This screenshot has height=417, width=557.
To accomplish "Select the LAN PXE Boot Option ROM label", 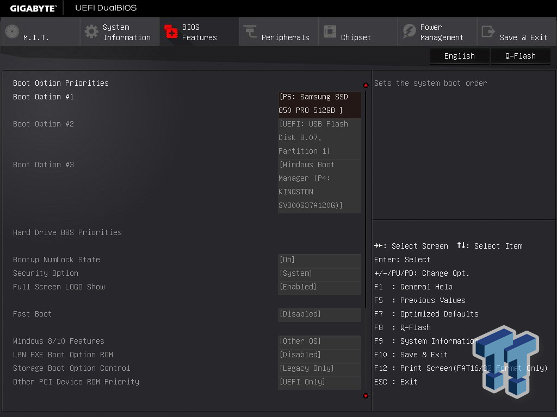I will click(x=63, y=355).
